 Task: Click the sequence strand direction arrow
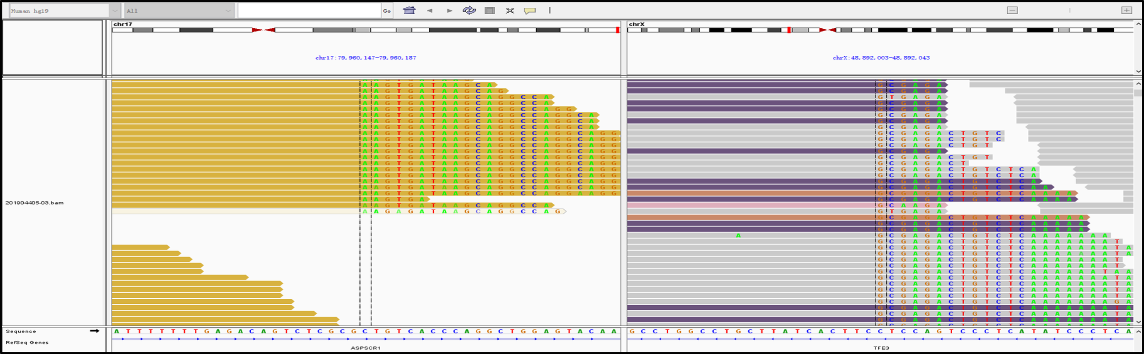[x=95, y=331]
